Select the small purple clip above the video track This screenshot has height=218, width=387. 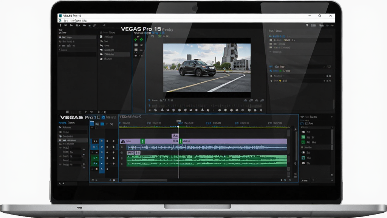pyautogui.click(x=175, y=136)
